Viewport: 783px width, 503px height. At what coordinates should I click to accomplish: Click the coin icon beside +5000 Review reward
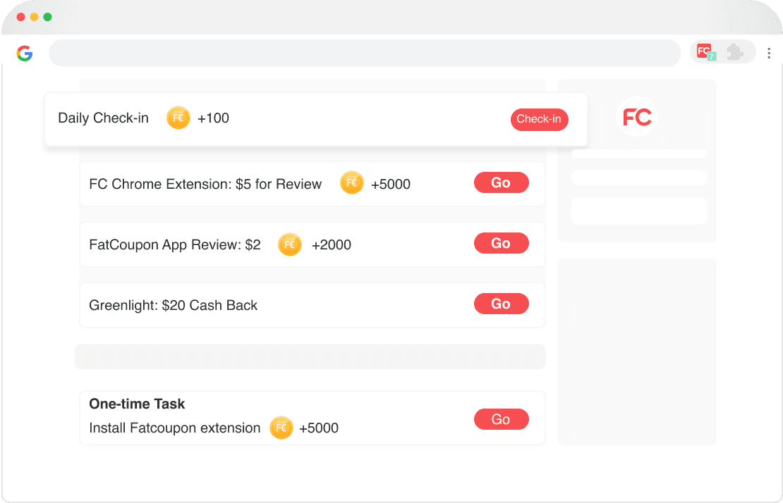(351, 182)
